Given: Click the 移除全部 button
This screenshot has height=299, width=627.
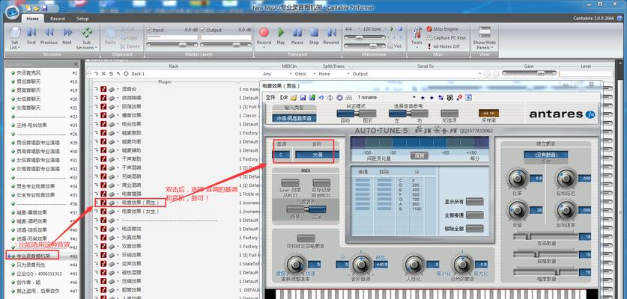Looking at the screenshot, I should (x=475, y=228).
